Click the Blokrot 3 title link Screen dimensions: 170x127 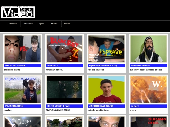pos(65,66)
